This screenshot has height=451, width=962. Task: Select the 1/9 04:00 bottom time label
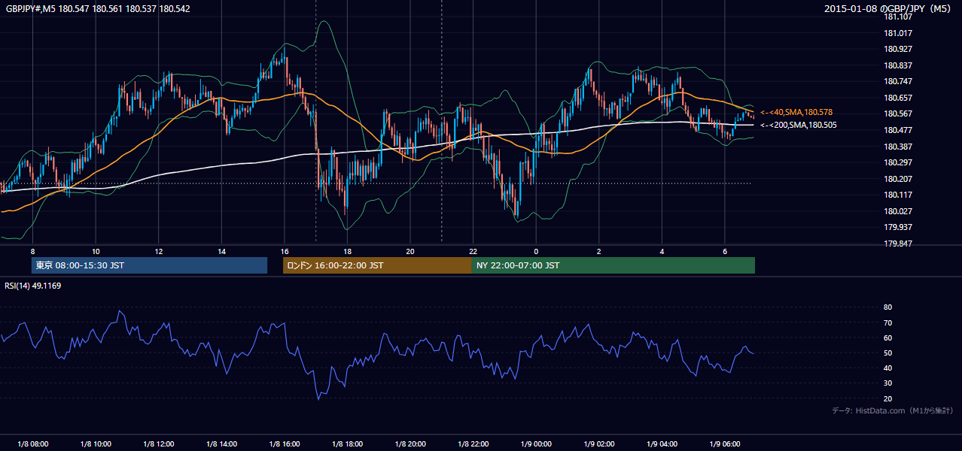tap(662, 444)
